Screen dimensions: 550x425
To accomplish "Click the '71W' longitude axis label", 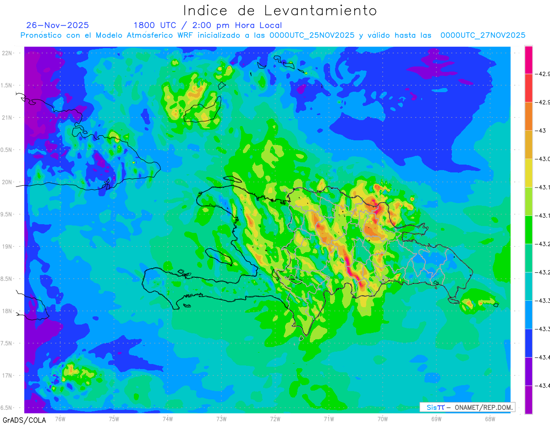I will (329, 419).
